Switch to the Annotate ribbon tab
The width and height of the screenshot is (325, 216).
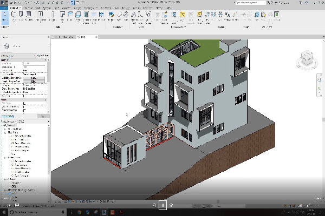pos(66,8)
